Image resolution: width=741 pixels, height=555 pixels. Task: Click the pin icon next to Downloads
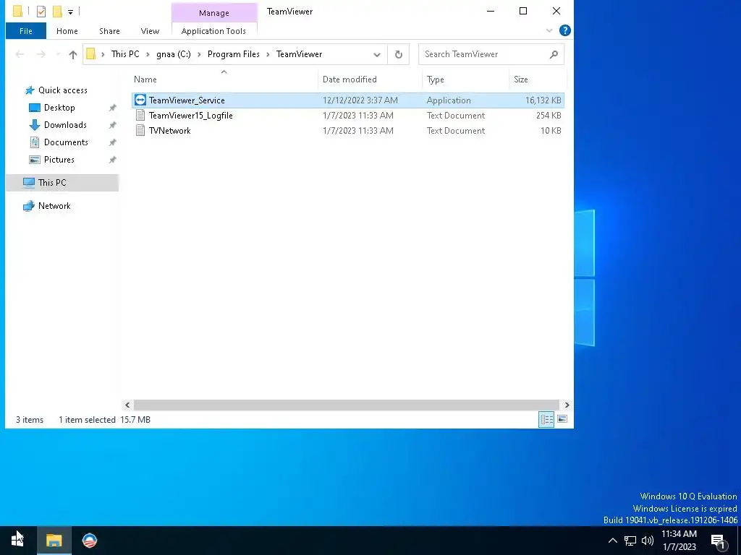(112, 126)
